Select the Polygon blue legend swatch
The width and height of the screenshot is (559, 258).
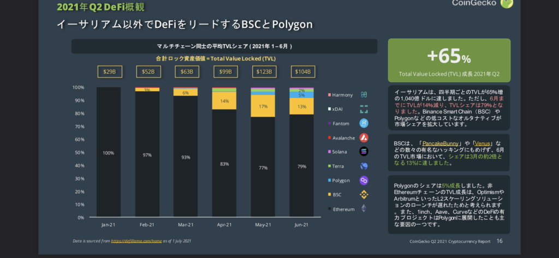[329, 181]
